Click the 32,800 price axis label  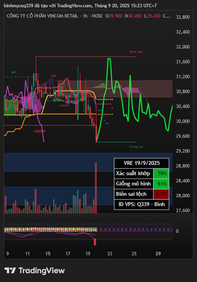click(183, 17)
